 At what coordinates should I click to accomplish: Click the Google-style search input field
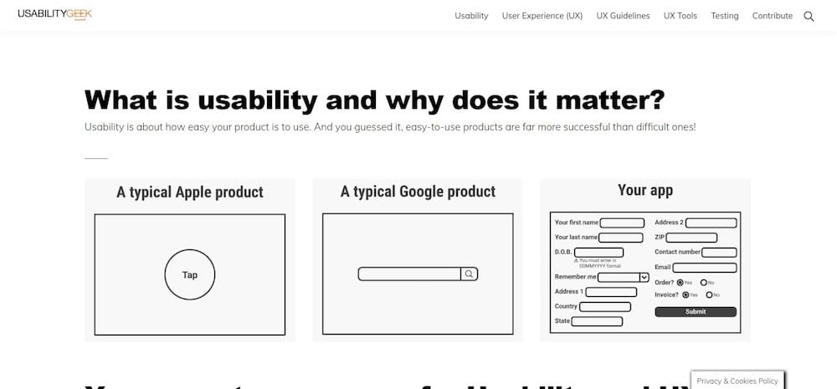409,274
